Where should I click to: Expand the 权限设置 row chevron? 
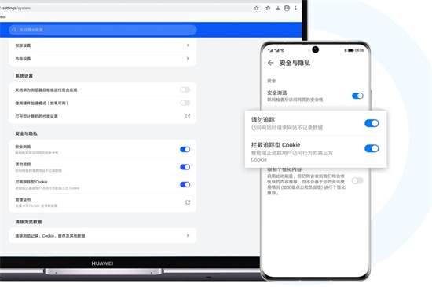(x=188, y=45)
